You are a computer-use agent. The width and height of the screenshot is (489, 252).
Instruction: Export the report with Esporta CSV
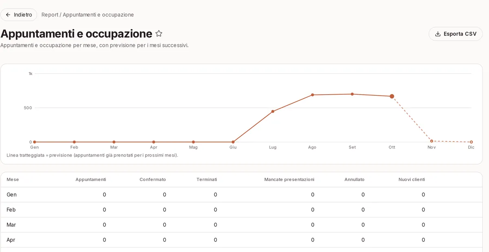pyautogui.click(x=456, y=34)
